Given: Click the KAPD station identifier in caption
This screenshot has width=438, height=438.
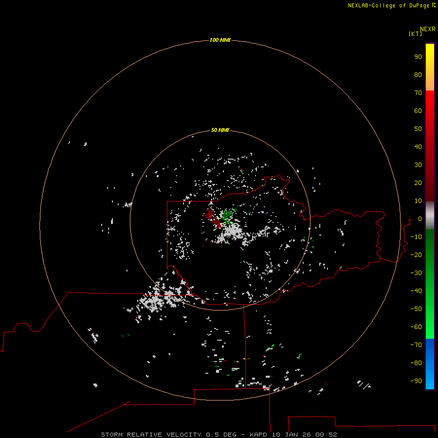Looking at the screenshot, I should tap(259, 435).
